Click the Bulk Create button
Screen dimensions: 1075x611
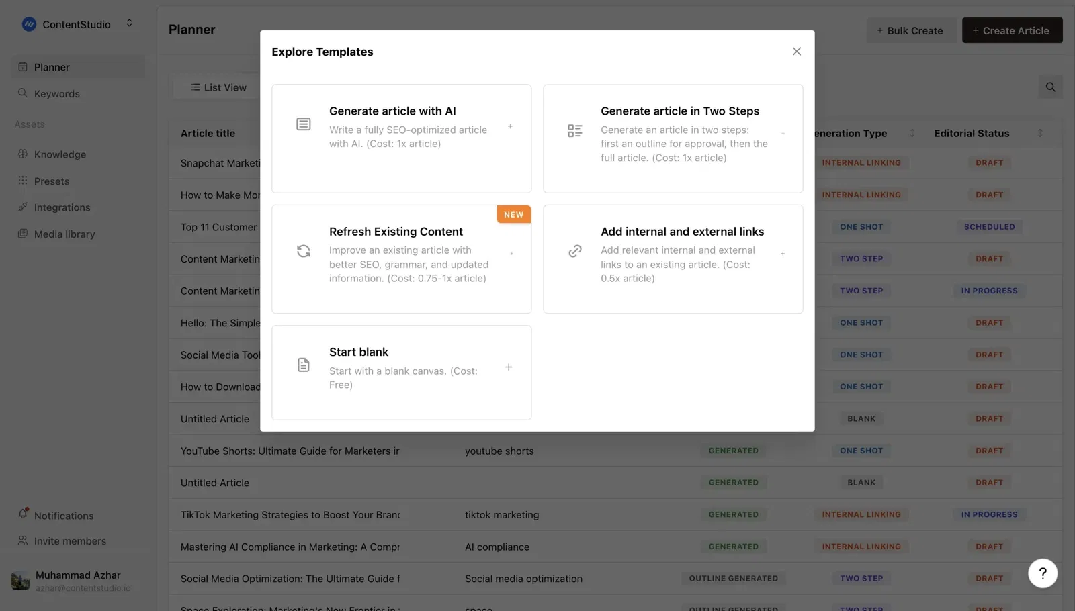point(911,30)
